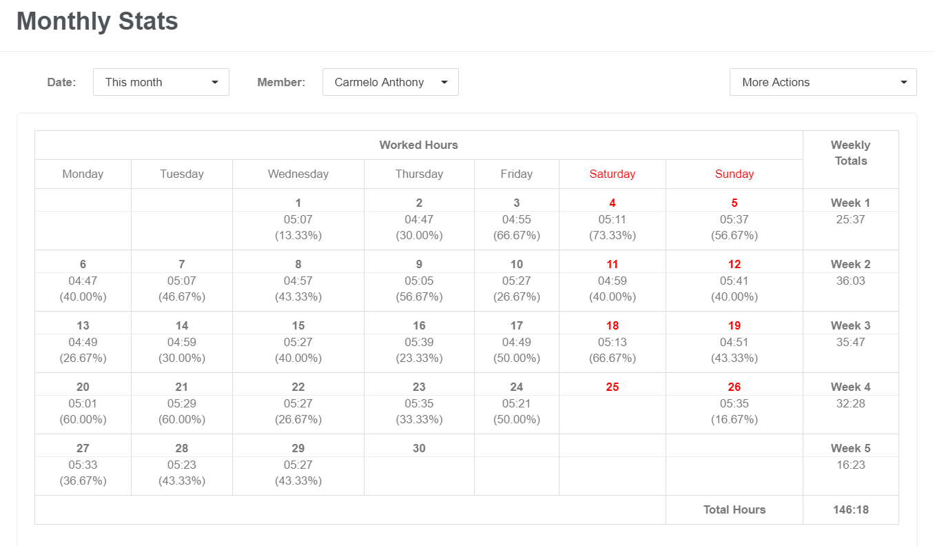Click the Weekly Totals column header
This screenshot has height=546, width=935.
(x=850, y=152)
